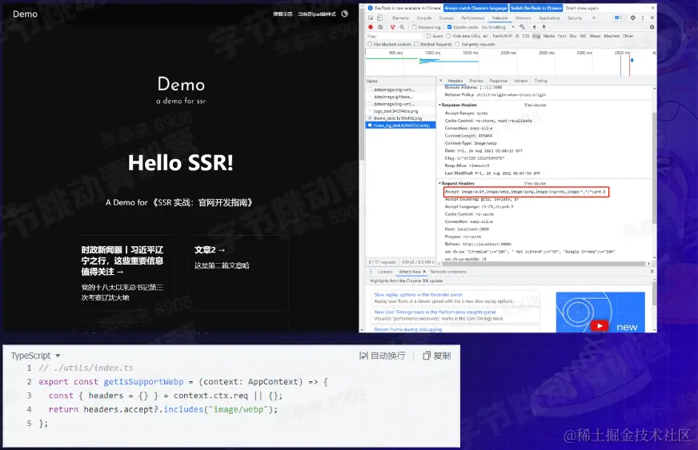Click the inspect element picker icon in DevTools
Viewport: 698px width, 450px height.
pyautogui.click(x=371, y=18)
